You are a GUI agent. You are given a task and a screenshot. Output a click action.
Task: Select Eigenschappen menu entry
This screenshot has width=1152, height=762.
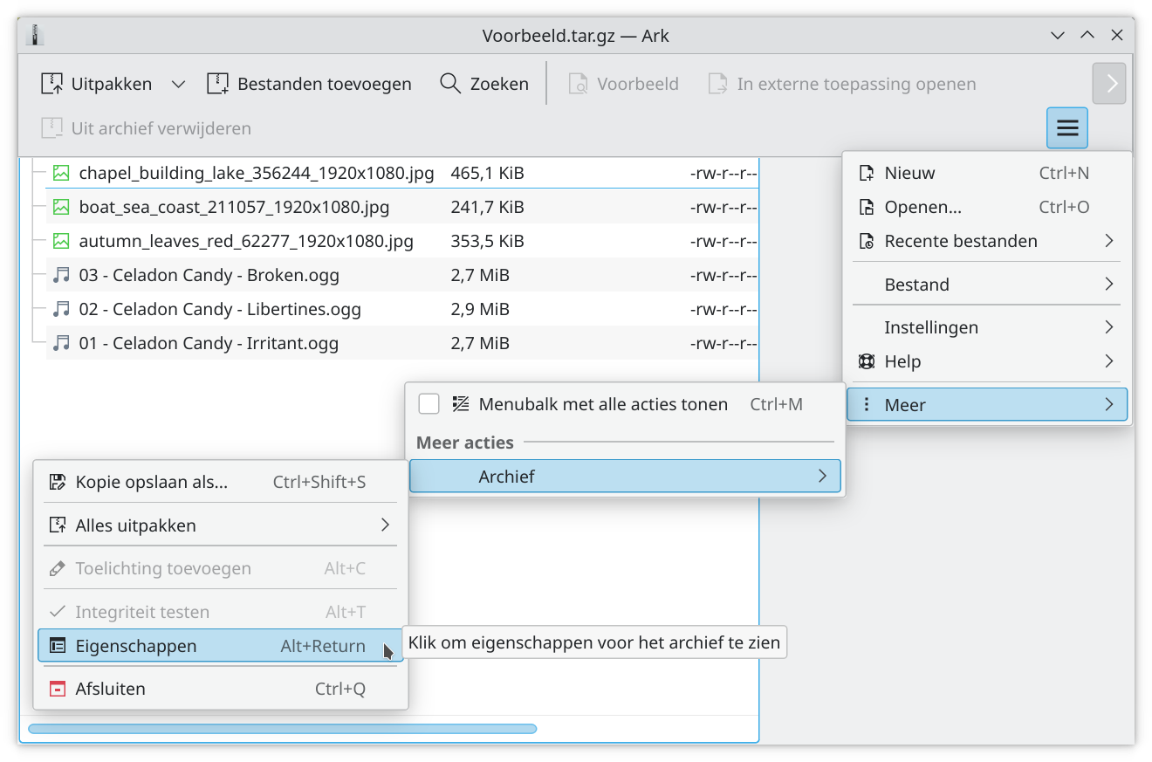[x=221, y=646]
